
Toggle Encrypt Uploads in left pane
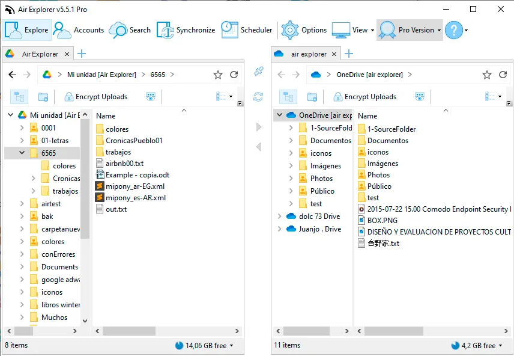(x=95, y=97)
